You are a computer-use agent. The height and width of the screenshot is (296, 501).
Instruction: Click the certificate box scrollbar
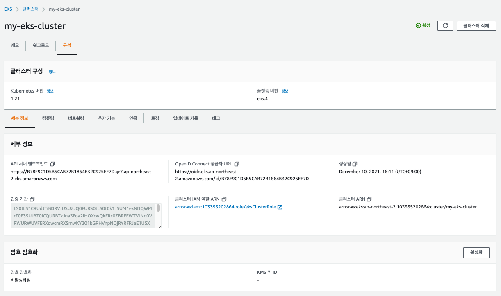(158, 209)
